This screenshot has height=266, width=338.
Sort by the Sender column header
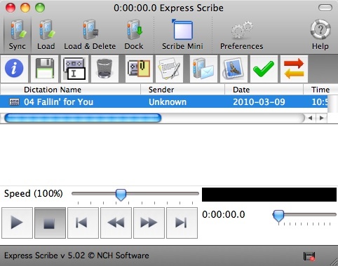(x=182, y=90)
